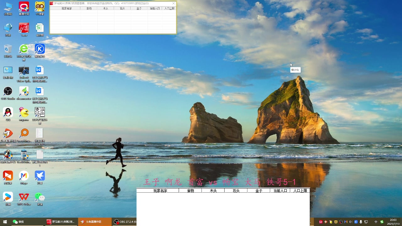Switch to 斗鱼直播伴侣 taskbar item

tap(94, 222)
